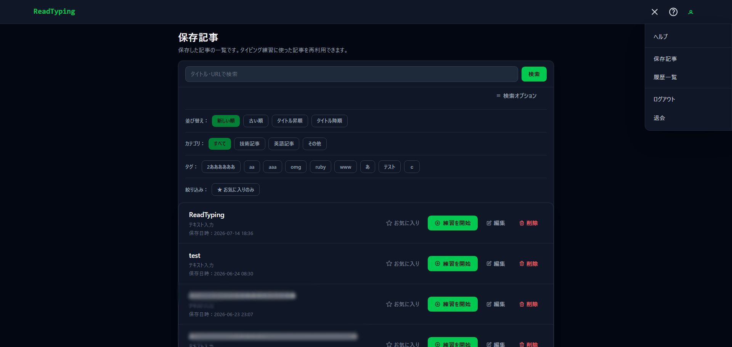Viewport: 732px width, 347px height.
Task: Select the c tag
Action: tap(412, 167)
